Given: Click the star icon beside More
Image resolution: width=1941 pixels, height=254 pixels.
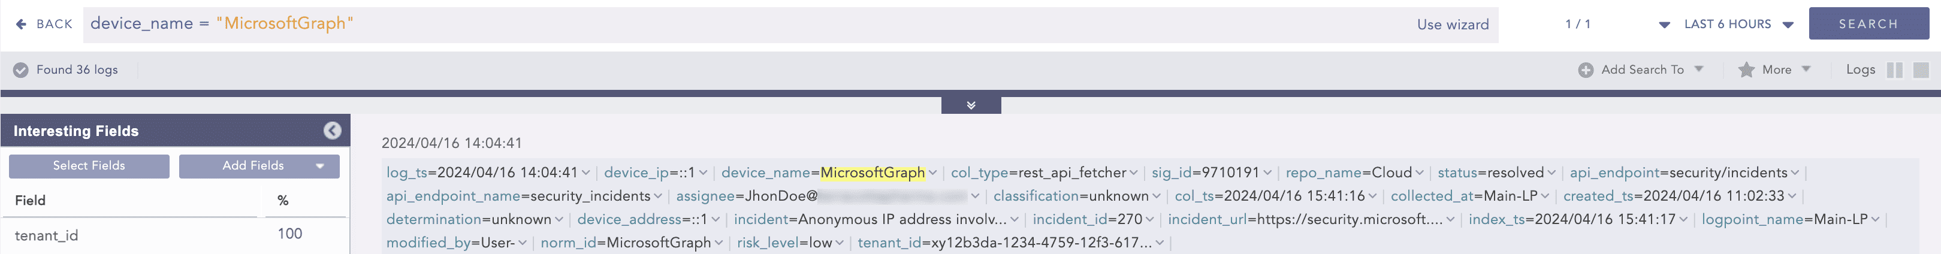Looking at the screenshot, I should 1746,70.
